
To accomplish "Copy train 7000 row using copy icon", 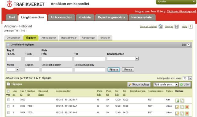I will 182,101.
